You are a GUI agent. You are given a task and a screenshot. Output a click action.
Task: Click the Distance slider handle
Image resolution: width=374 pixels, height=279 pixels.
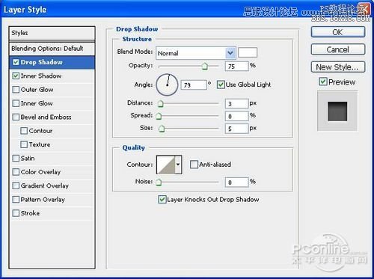click(161, 103)
